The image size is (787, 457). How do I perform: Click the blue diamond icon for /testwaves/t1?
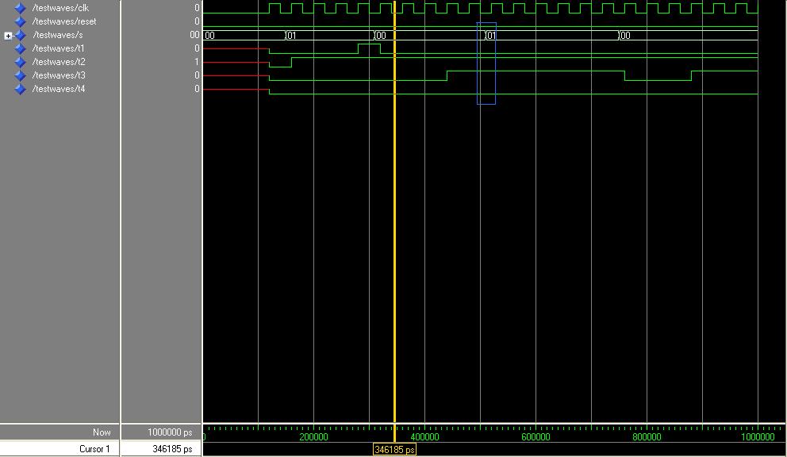20,48
